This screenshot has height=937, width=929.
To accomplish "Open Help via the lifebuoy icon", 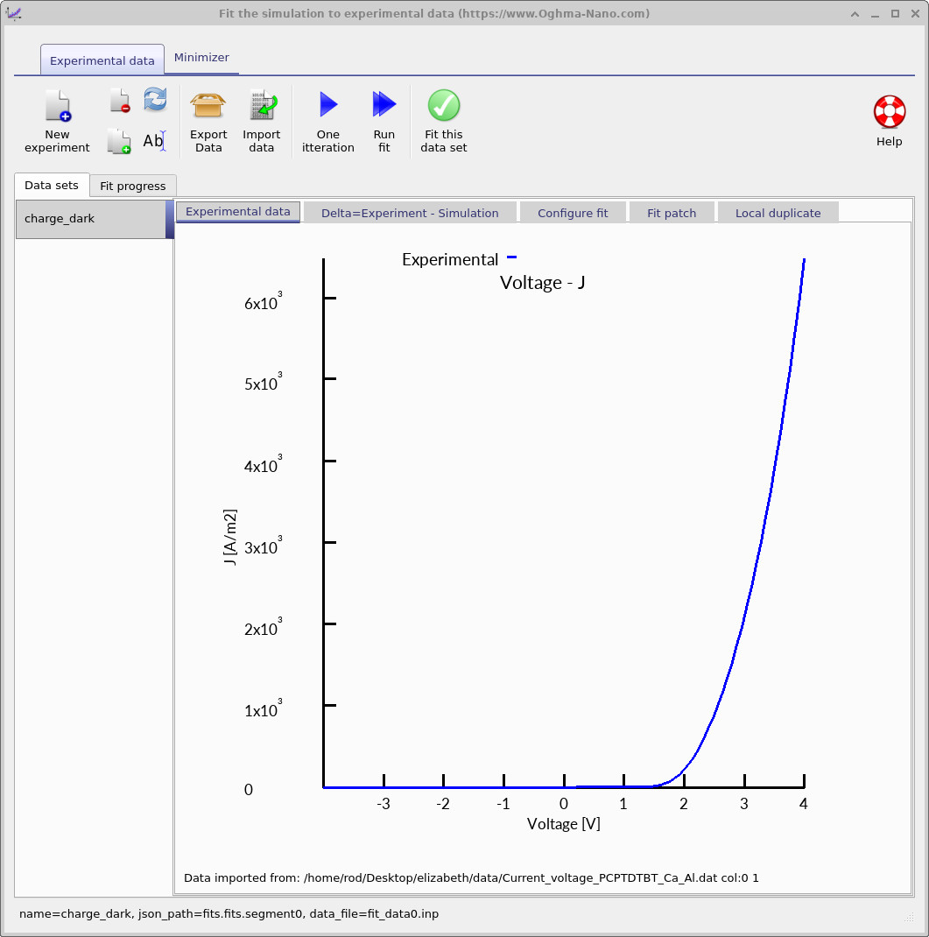I will [889, 120].
